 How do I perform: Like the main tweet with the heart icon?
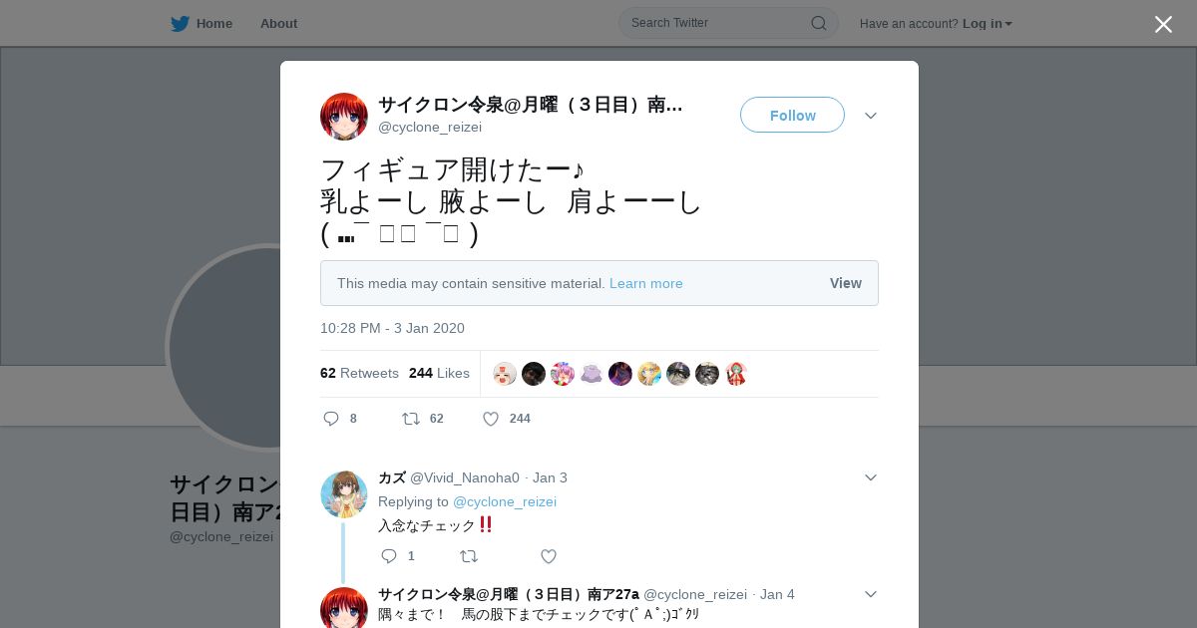[x=491, y=419]
